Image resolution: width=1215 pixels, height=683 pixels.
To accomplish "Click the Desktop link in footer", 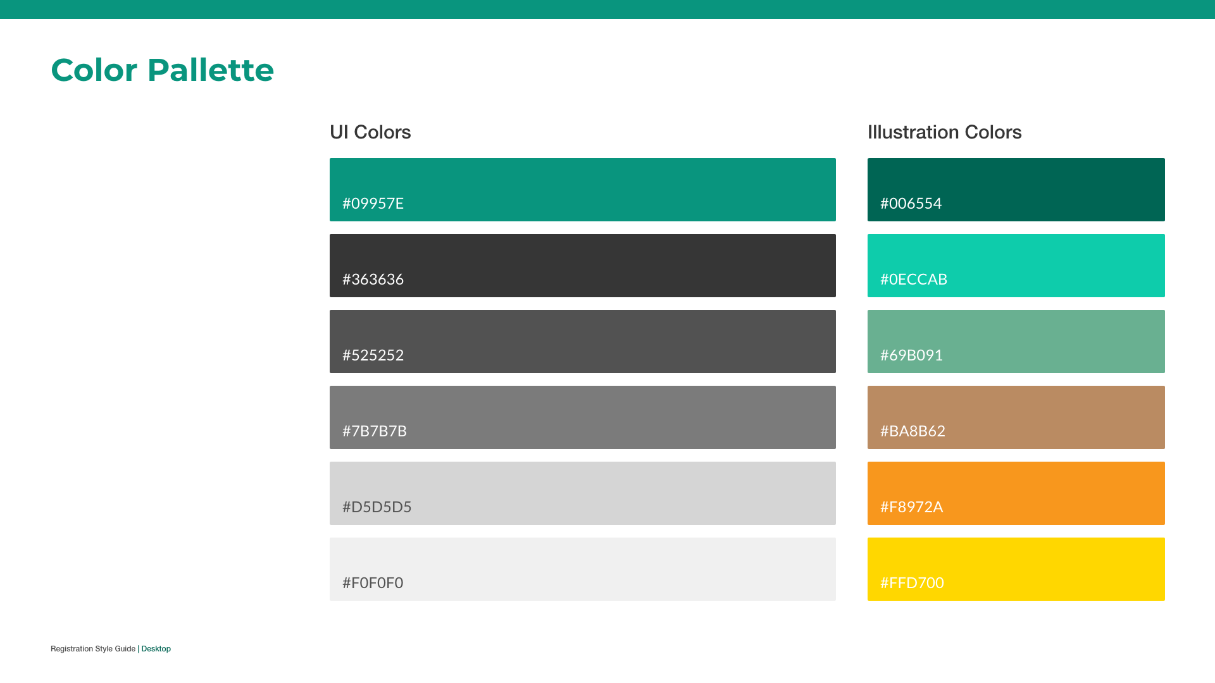I will pos(156,649).
